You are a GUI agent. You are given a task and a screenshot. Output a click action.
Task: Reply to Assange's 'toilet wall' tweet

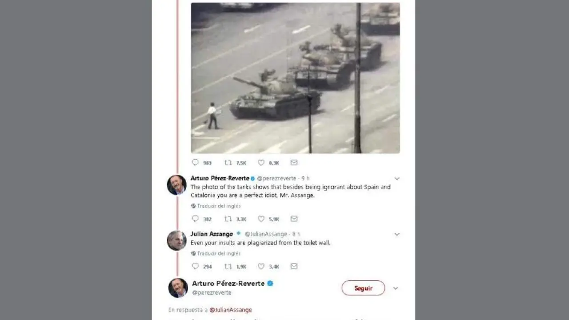pos(195,266)
